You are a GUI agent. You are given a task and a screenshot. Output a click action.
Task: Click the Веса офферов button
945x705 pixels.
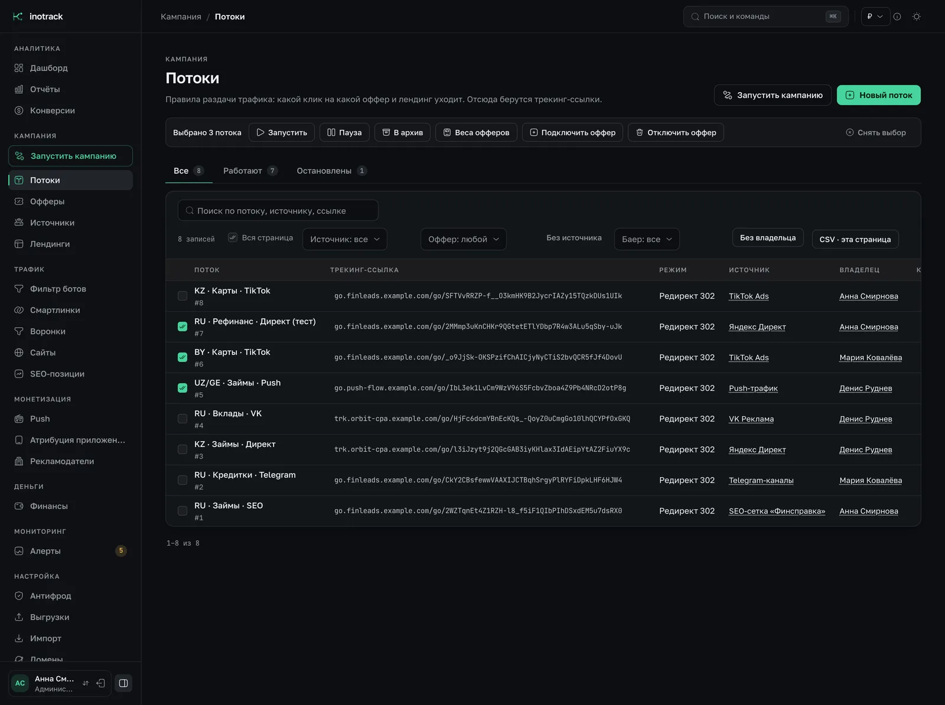[476, 132]
